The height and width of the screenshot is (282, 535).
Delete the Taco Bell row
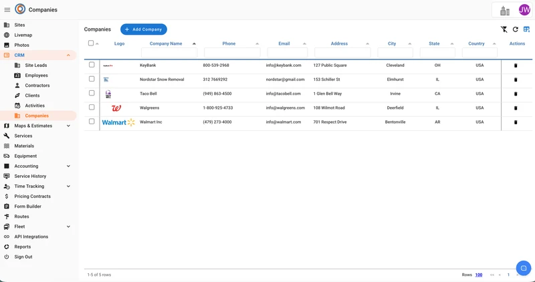coord(516,94)
